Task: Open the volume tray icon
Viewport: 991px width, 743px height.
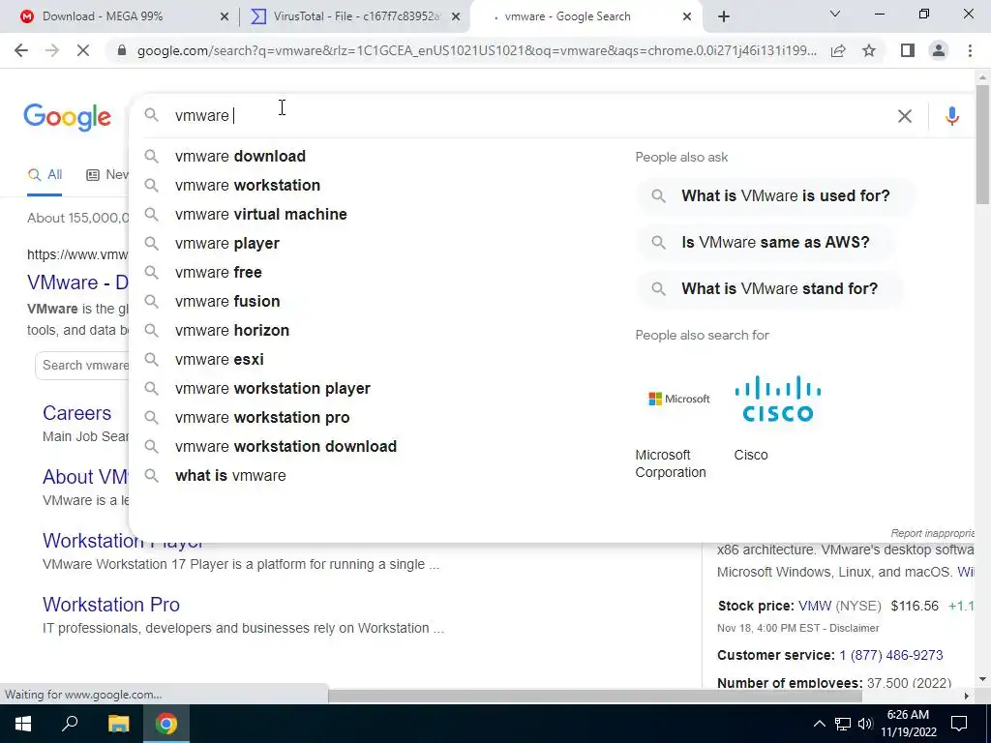Action: coord(865,724)
